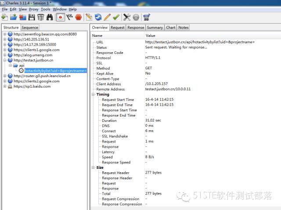Select the Response tab
Screen dimensions: 281x210
point(136,28)
